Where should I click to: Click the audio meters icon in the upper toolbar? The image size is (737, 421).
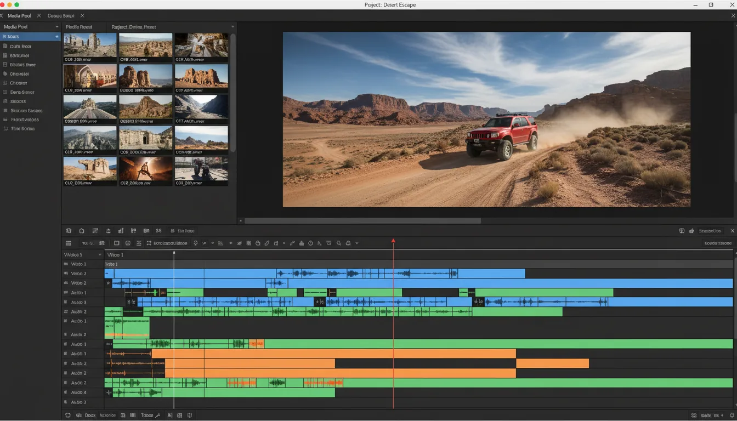pyautogui.click(x=121, y=230)
